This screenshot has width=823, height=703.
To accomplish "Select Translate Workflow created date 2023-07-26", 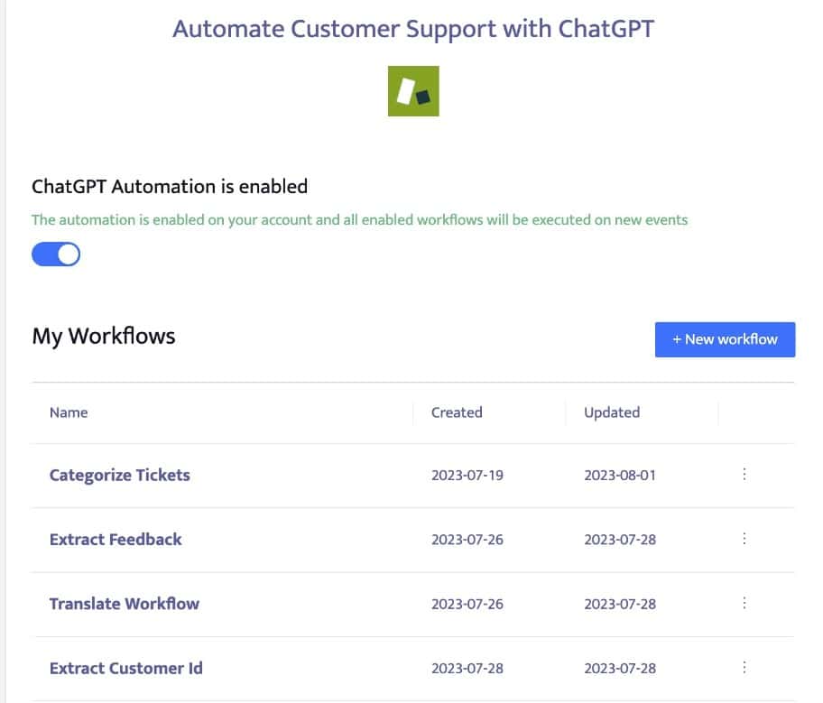I will 467,605.
